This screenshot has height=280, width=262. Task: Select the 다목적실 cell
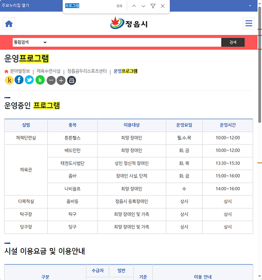(26, 202)
